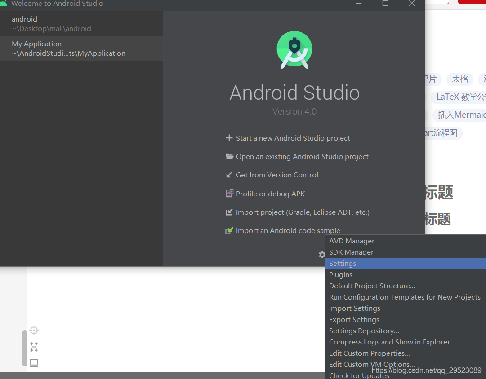Click the Version 4.0 text
The width and height of the screenshot is (486, 379).
pos(294,111)
